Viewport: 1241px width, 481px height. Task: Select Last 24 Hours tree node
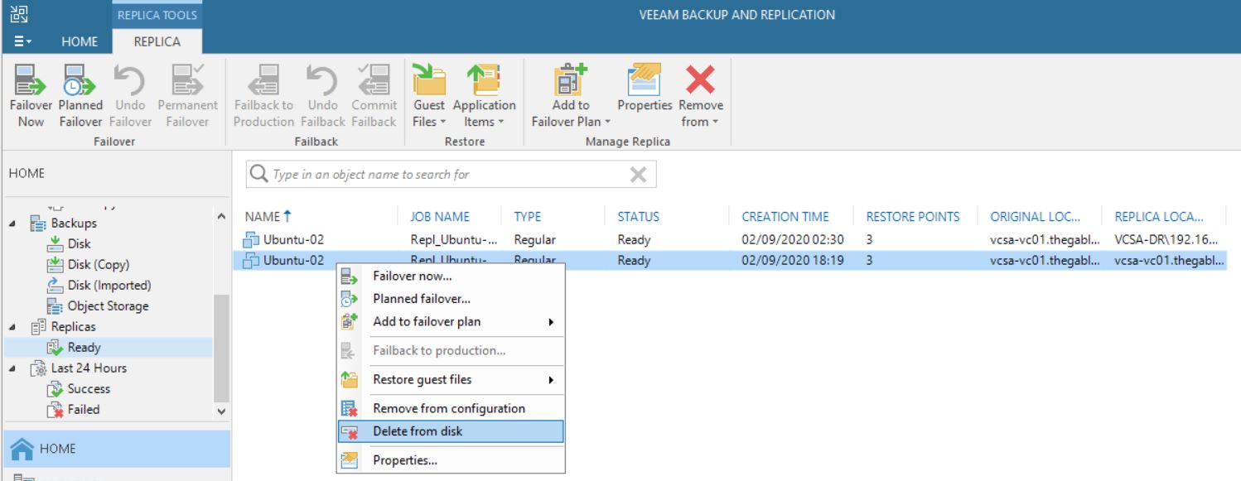click(88, 368)
